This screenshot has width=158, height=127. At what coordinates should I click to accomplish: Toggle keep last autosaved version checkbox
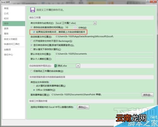(x=34, y=32)
